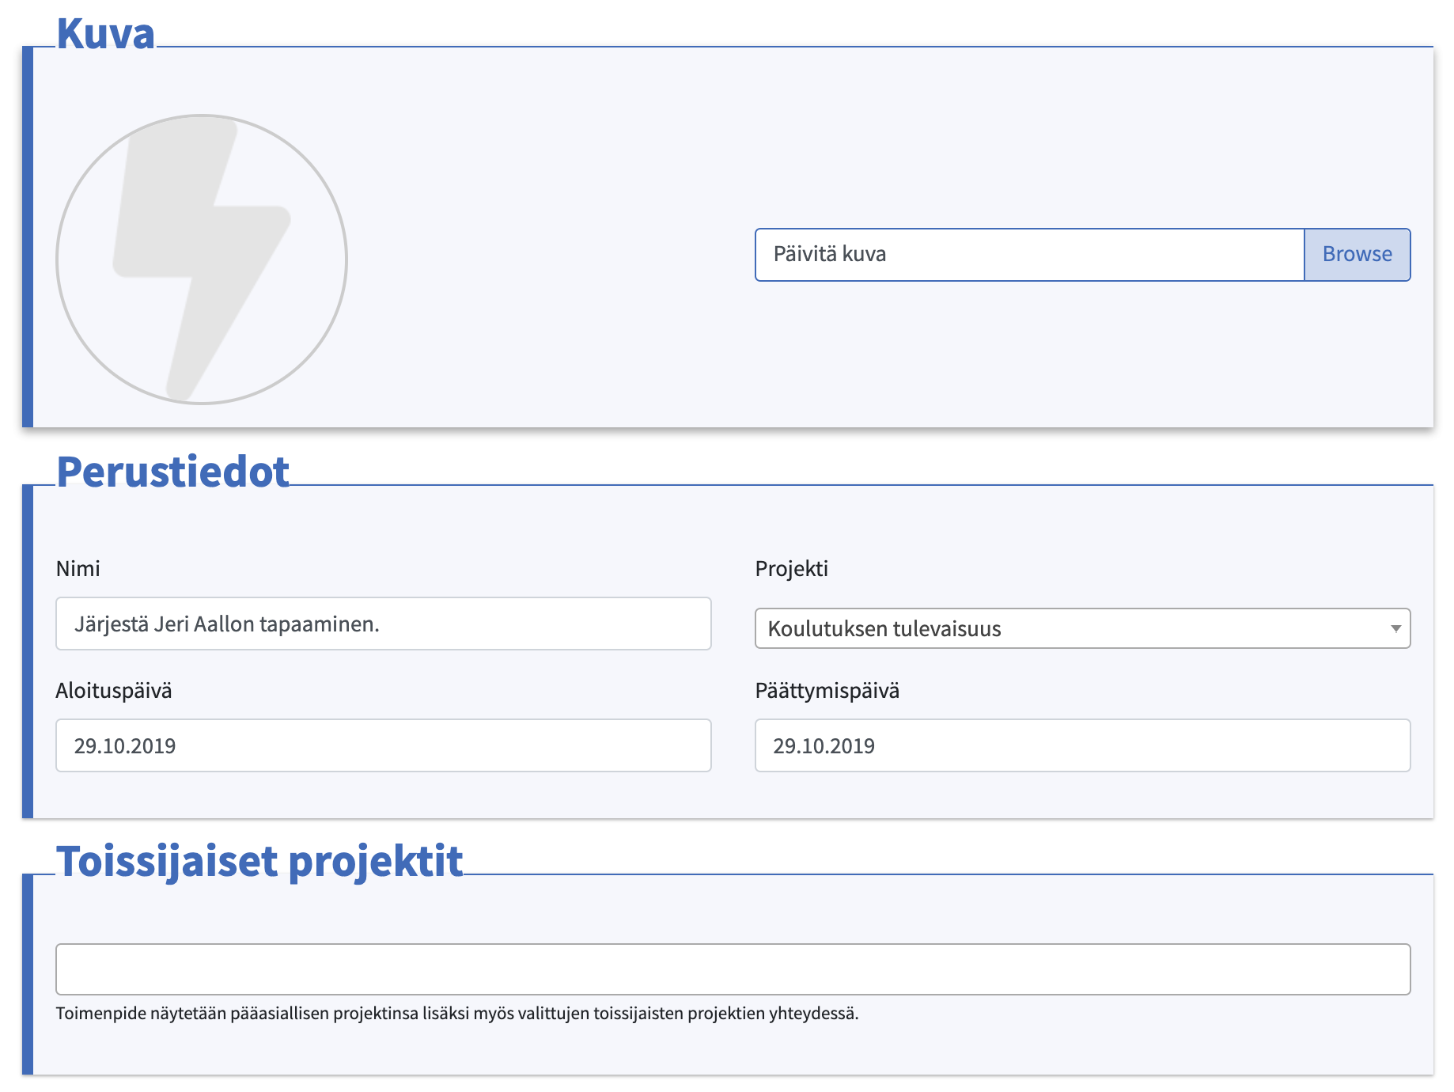Click the Päättymispäivä date field

click(x=1083, y=745)
